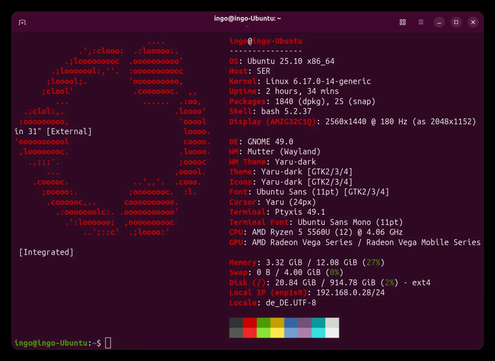Click the Memory usage 27% value
Screen dimensions: 495x361
coord(373,263)
